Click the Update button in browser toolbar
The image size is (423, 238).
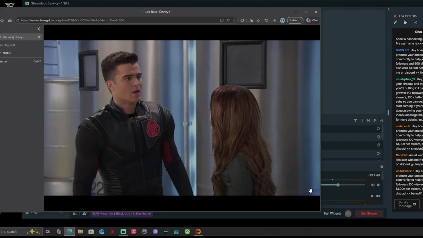pos(295,20)
